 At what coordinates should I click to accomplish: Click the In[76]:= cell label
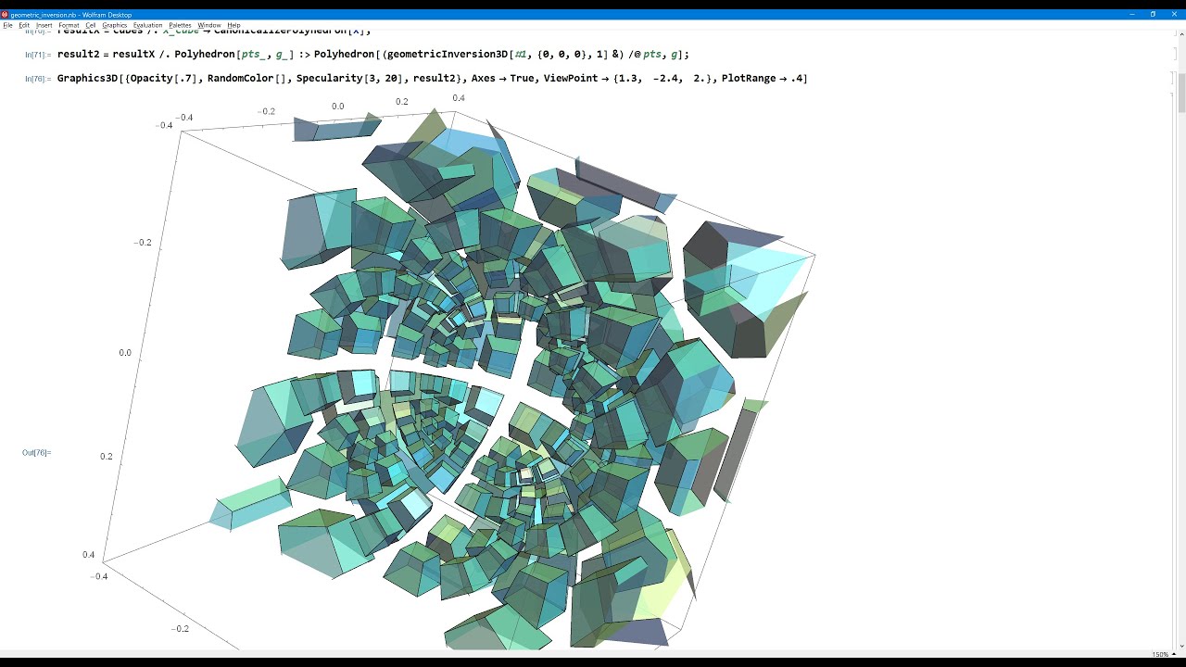pyautogui.click(x=36, y=79)
